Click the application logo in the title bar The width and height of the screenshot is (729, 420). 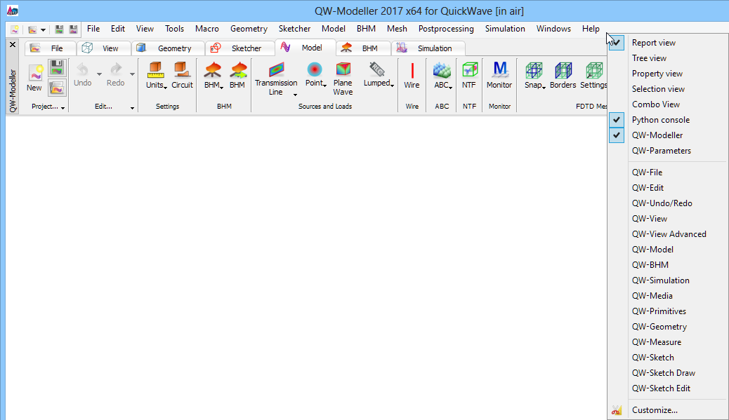tap(13, 11)
